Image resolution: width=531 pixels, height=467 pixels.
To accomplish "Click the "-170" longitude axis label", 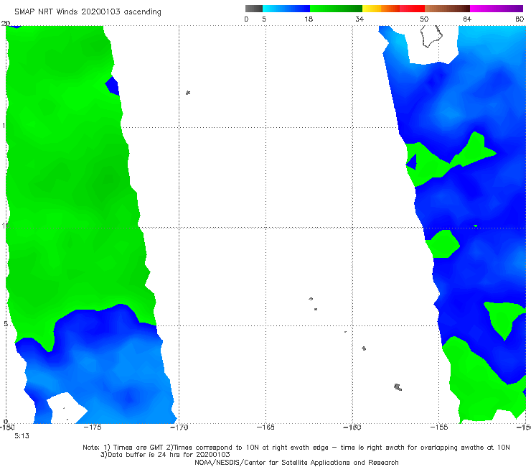I will pos(179,427).
